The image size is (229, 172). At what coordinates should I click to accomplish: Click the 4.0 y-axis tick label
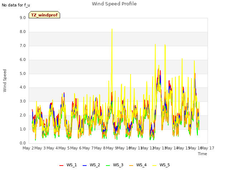[x=23, y=87]
